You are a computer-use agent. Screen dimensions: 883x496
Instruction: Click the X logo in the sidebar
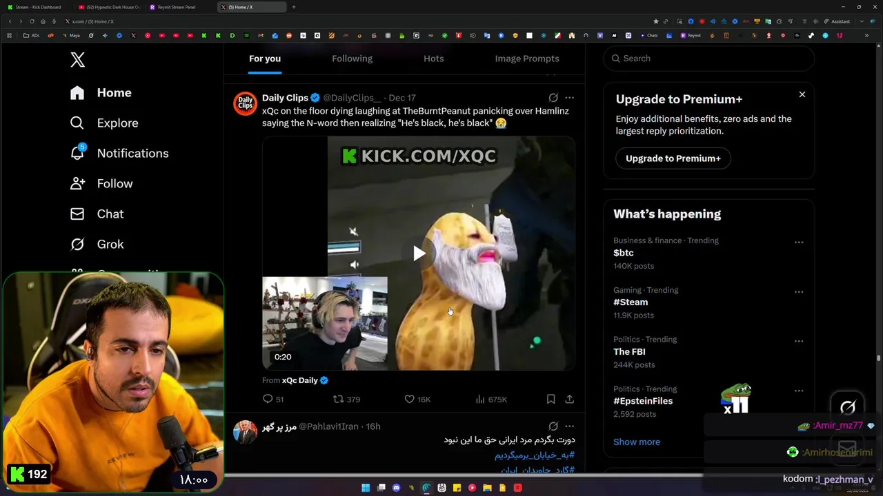[77, 60]
